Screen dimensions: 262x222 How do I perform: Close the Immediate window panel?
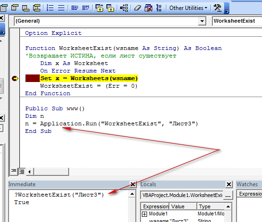133,184
